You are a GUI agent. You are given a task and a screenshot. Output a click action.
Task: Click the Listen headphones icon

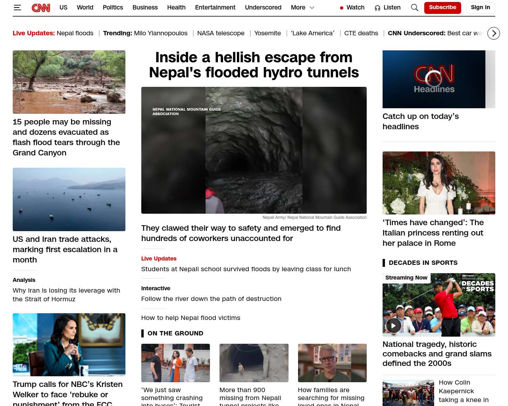point(377,8)
